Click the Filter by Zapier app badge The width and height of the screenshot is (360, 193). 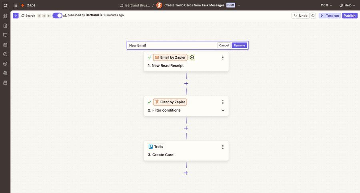coord(170,102)
